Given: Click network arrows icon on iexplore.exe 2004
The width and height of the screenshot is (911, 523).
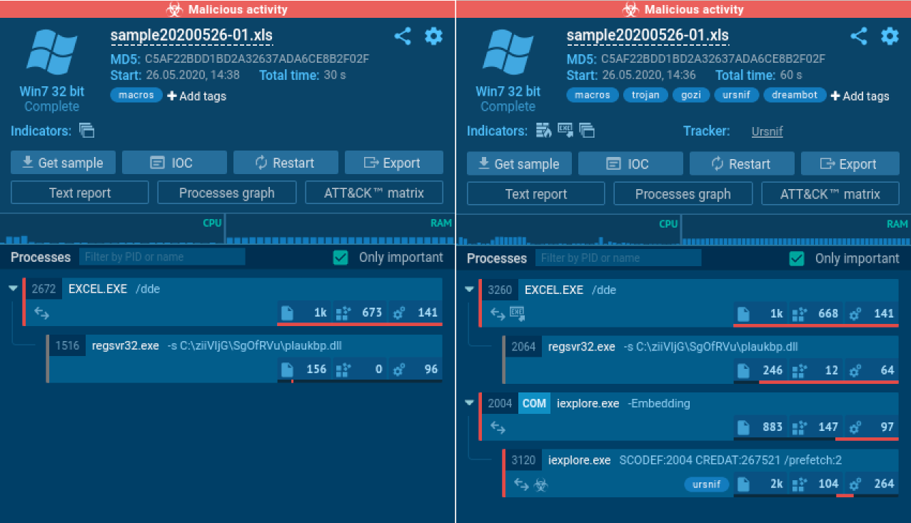Looking at the screenshot, I should tap(498, 427).
